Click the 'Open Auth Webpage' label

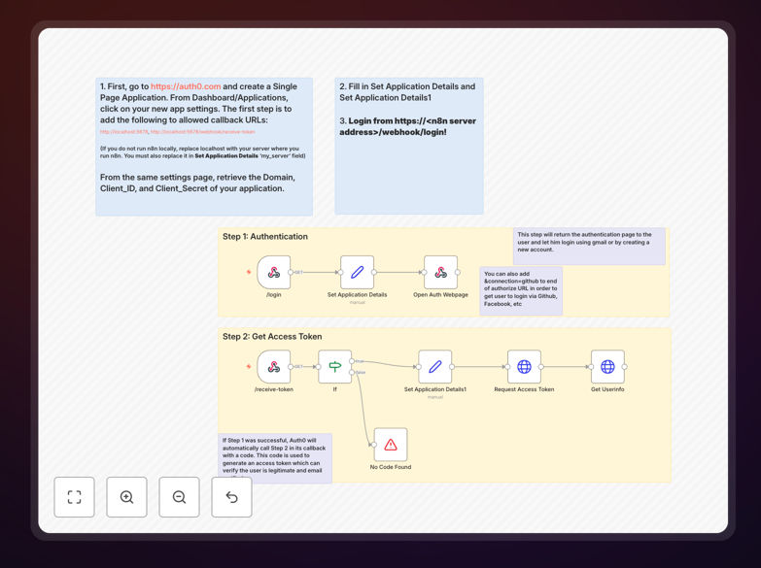point(440,295)
